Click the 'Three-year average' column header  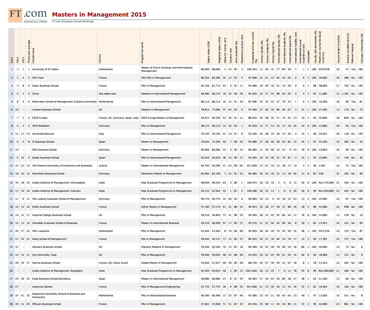(x=29, y=51)
